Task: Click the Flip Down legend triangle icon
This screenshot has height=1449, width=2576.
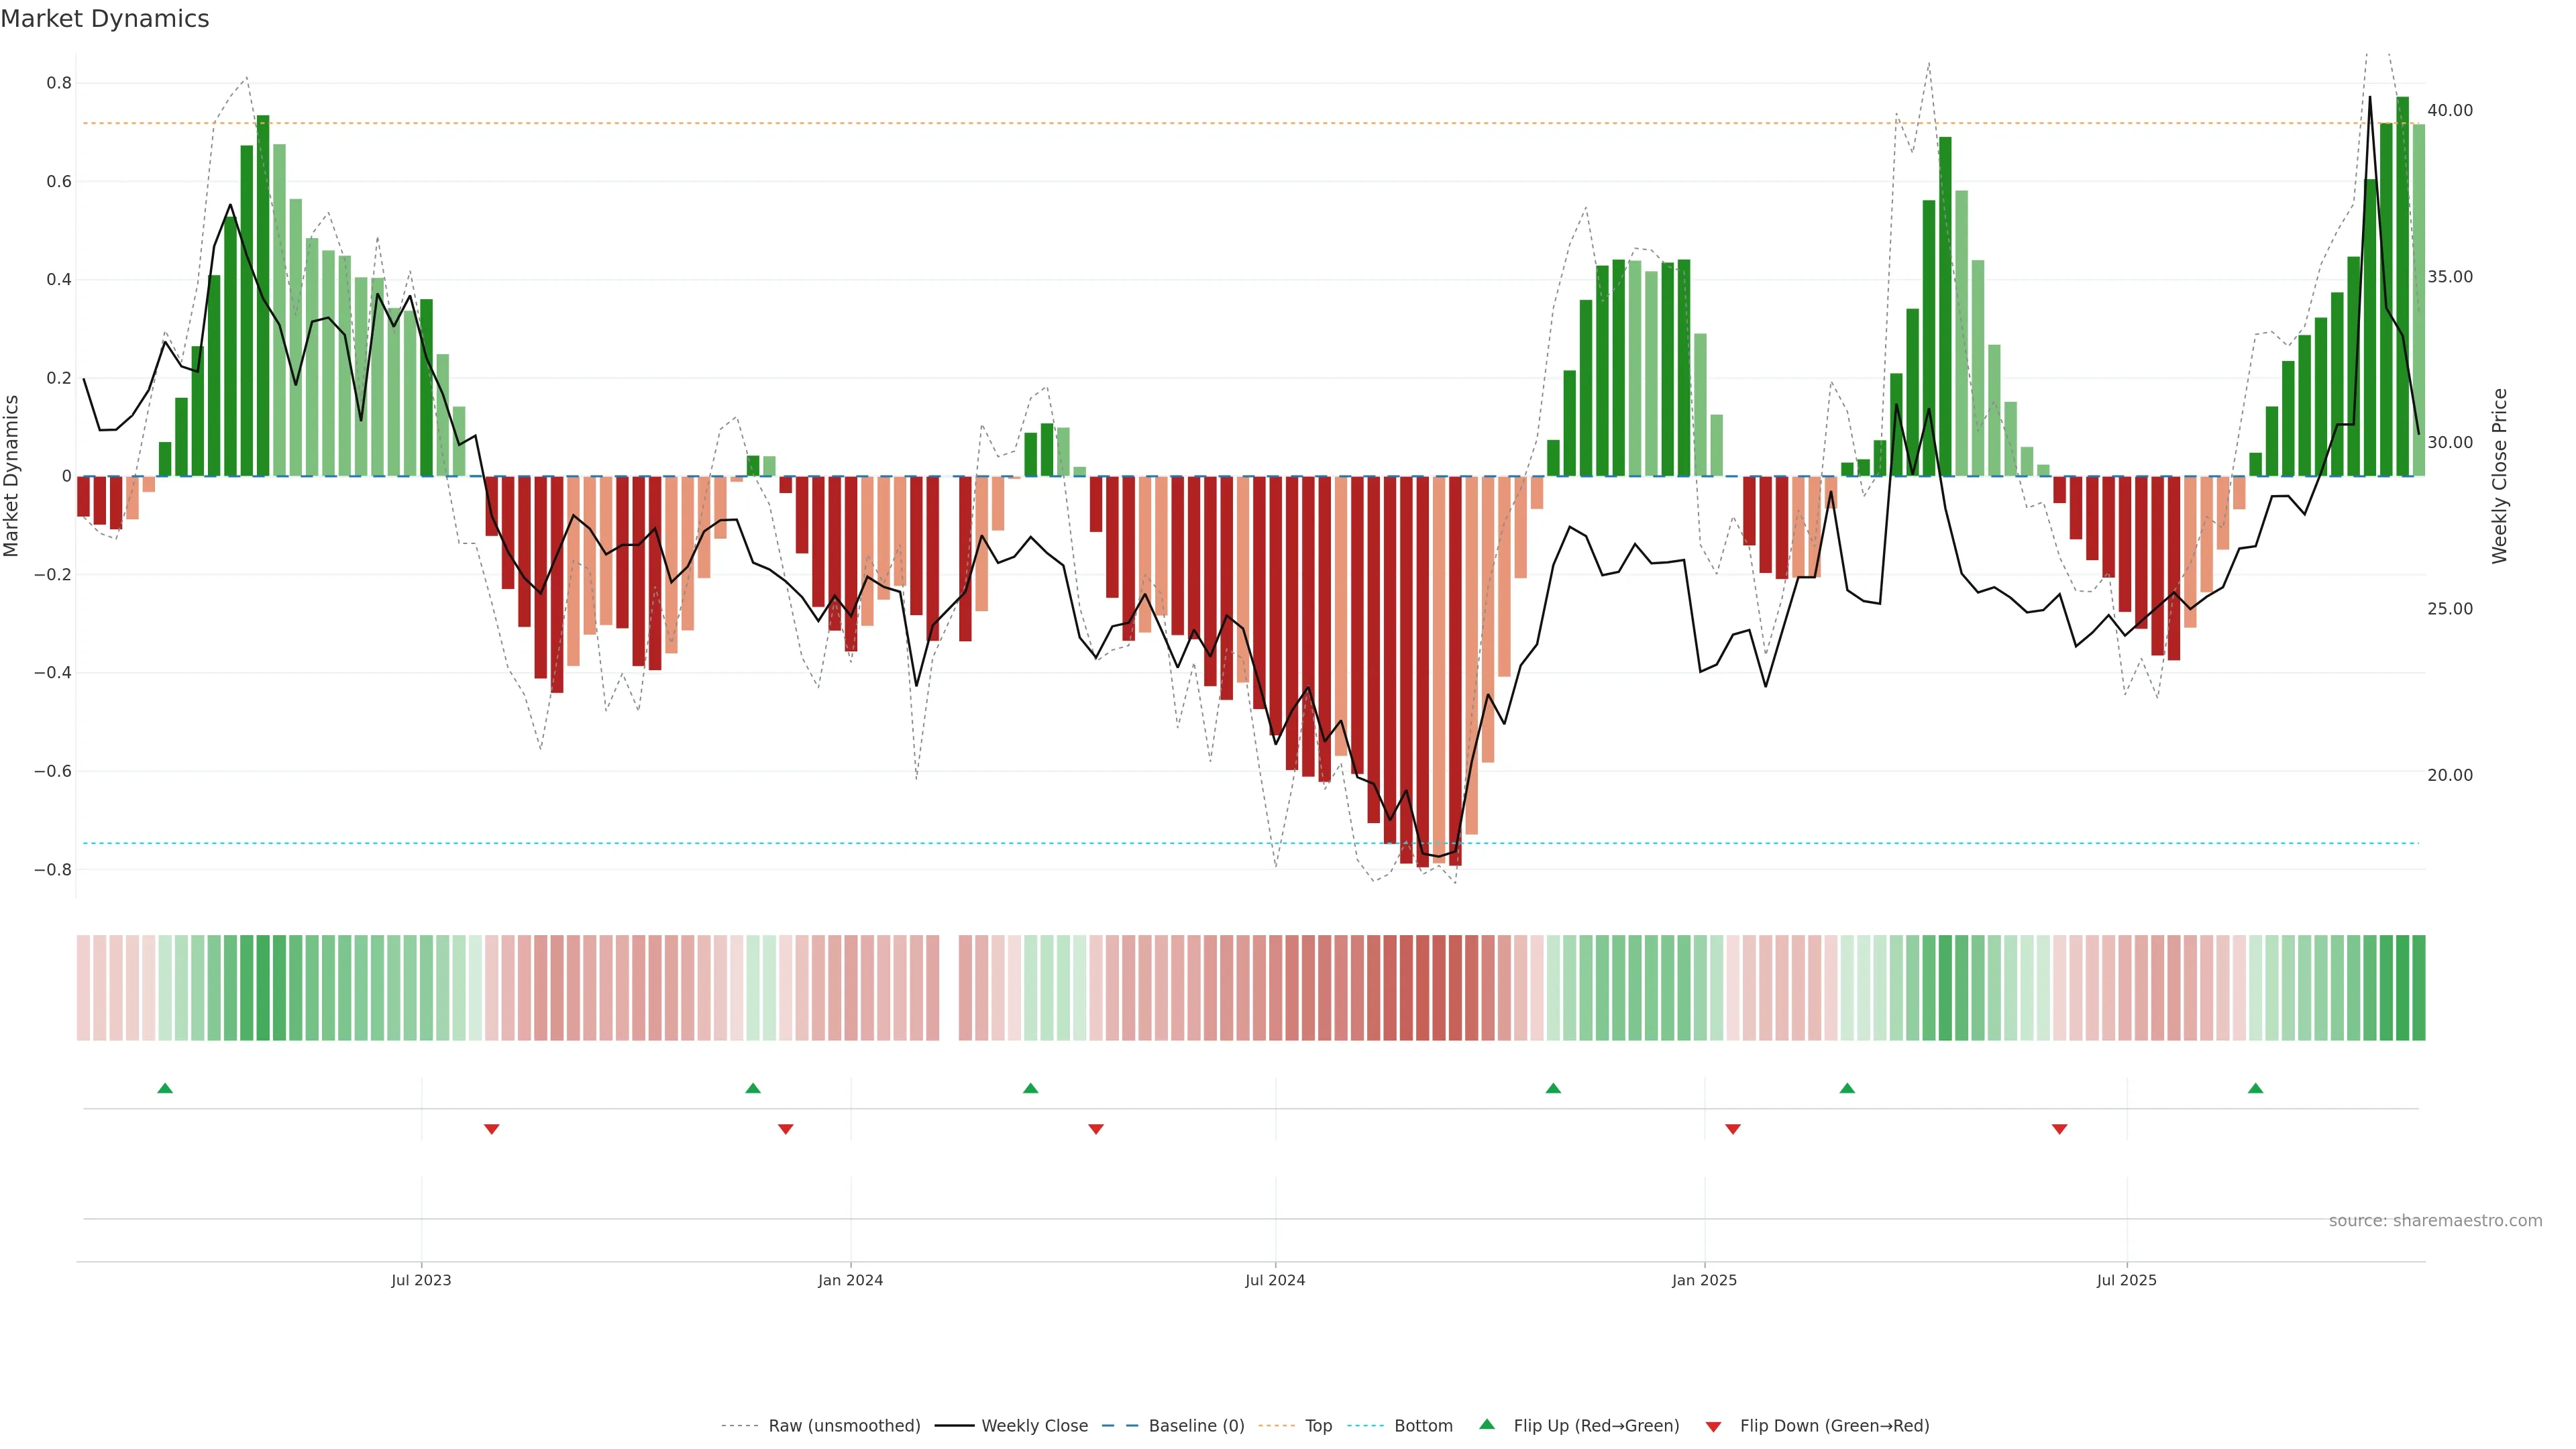Action: 1713,1427
